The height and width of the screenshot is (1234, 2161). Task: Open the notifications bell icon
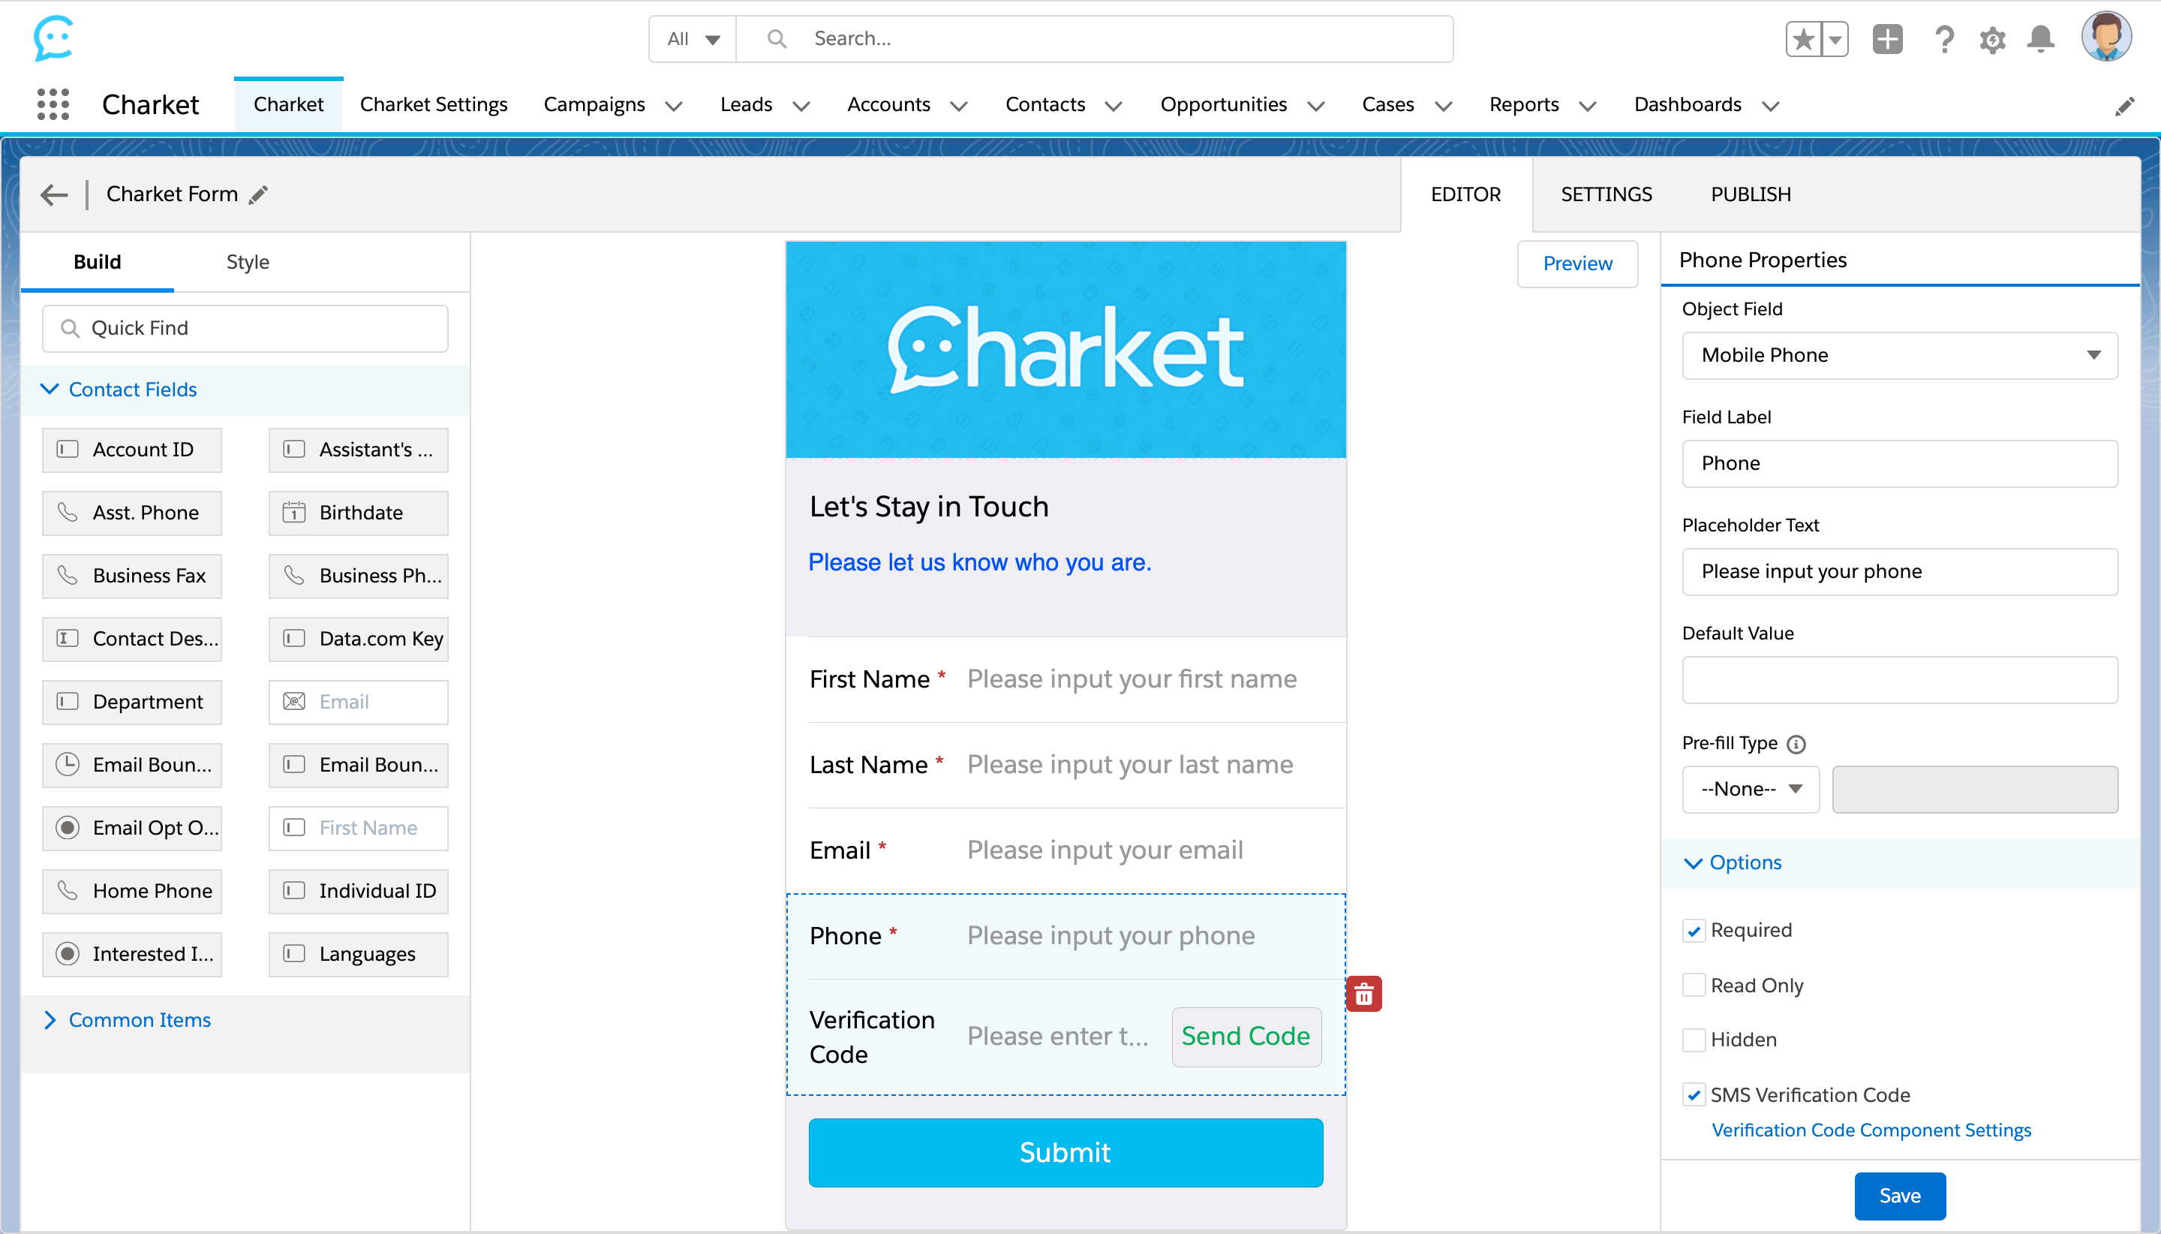pyautogui.click(x=2041, y=39)
